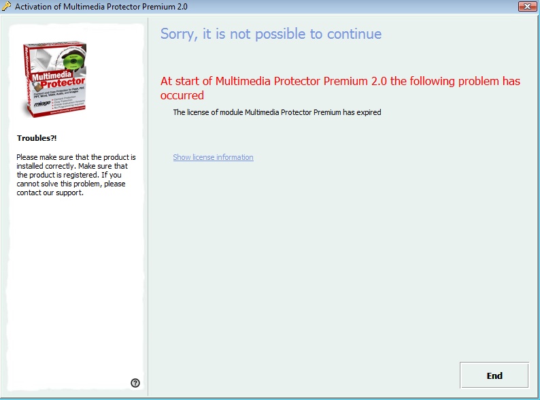This screenshot has height=400, width=540.
Task: Click the 'Sorry, it is not possible to continue' heading
Action: click(x=271, y=34)
